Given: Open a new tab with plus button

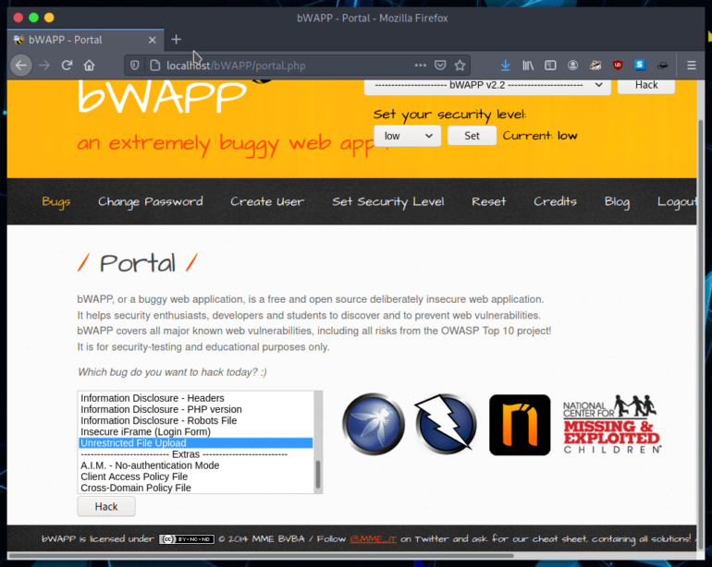Looking at the screenshot, I should tap(177, 40).
